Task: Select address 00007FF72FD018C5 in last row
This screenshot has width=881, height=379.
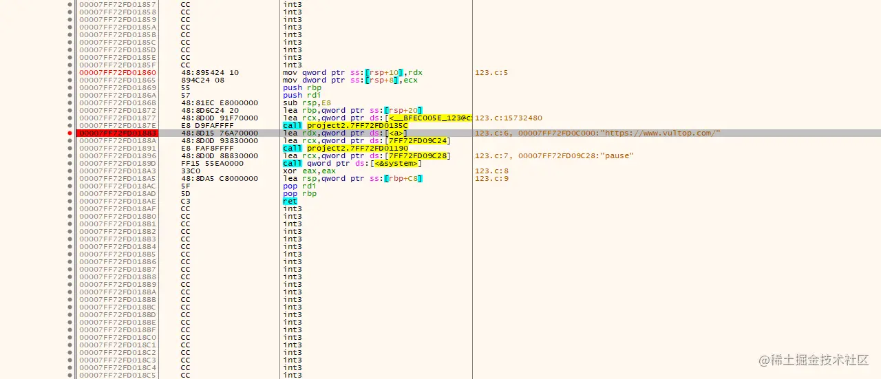Action: (118, 375)
